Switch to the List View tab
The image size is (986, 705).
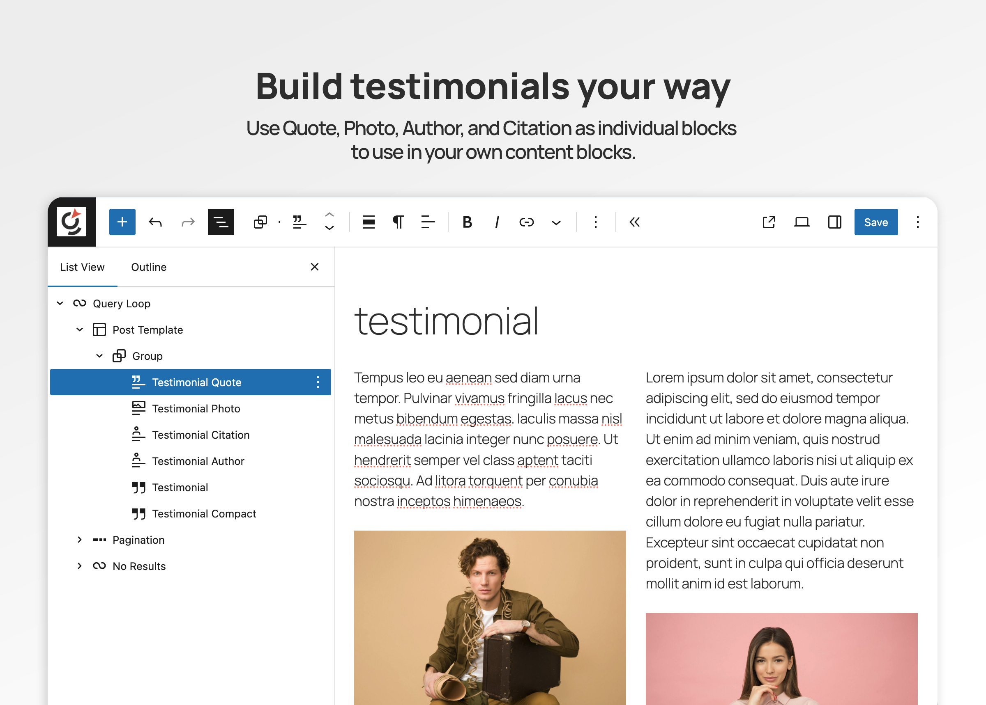[x=82, y=267]
